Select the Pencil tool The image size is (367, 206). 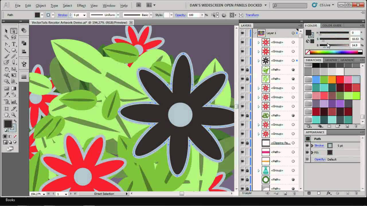click(x=13, y=56)
